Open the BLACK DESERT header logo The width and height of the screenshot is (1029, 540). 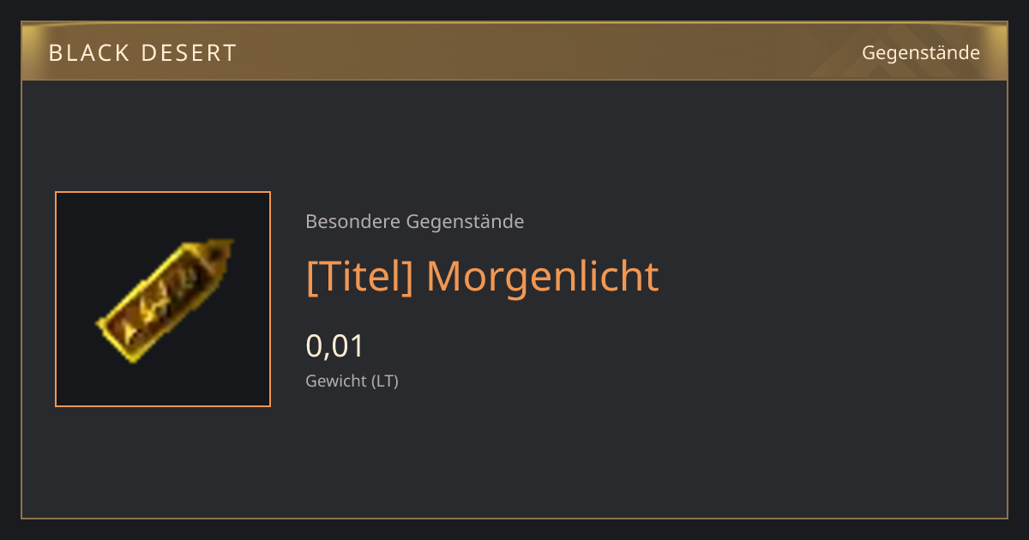[x=142, y=53]
